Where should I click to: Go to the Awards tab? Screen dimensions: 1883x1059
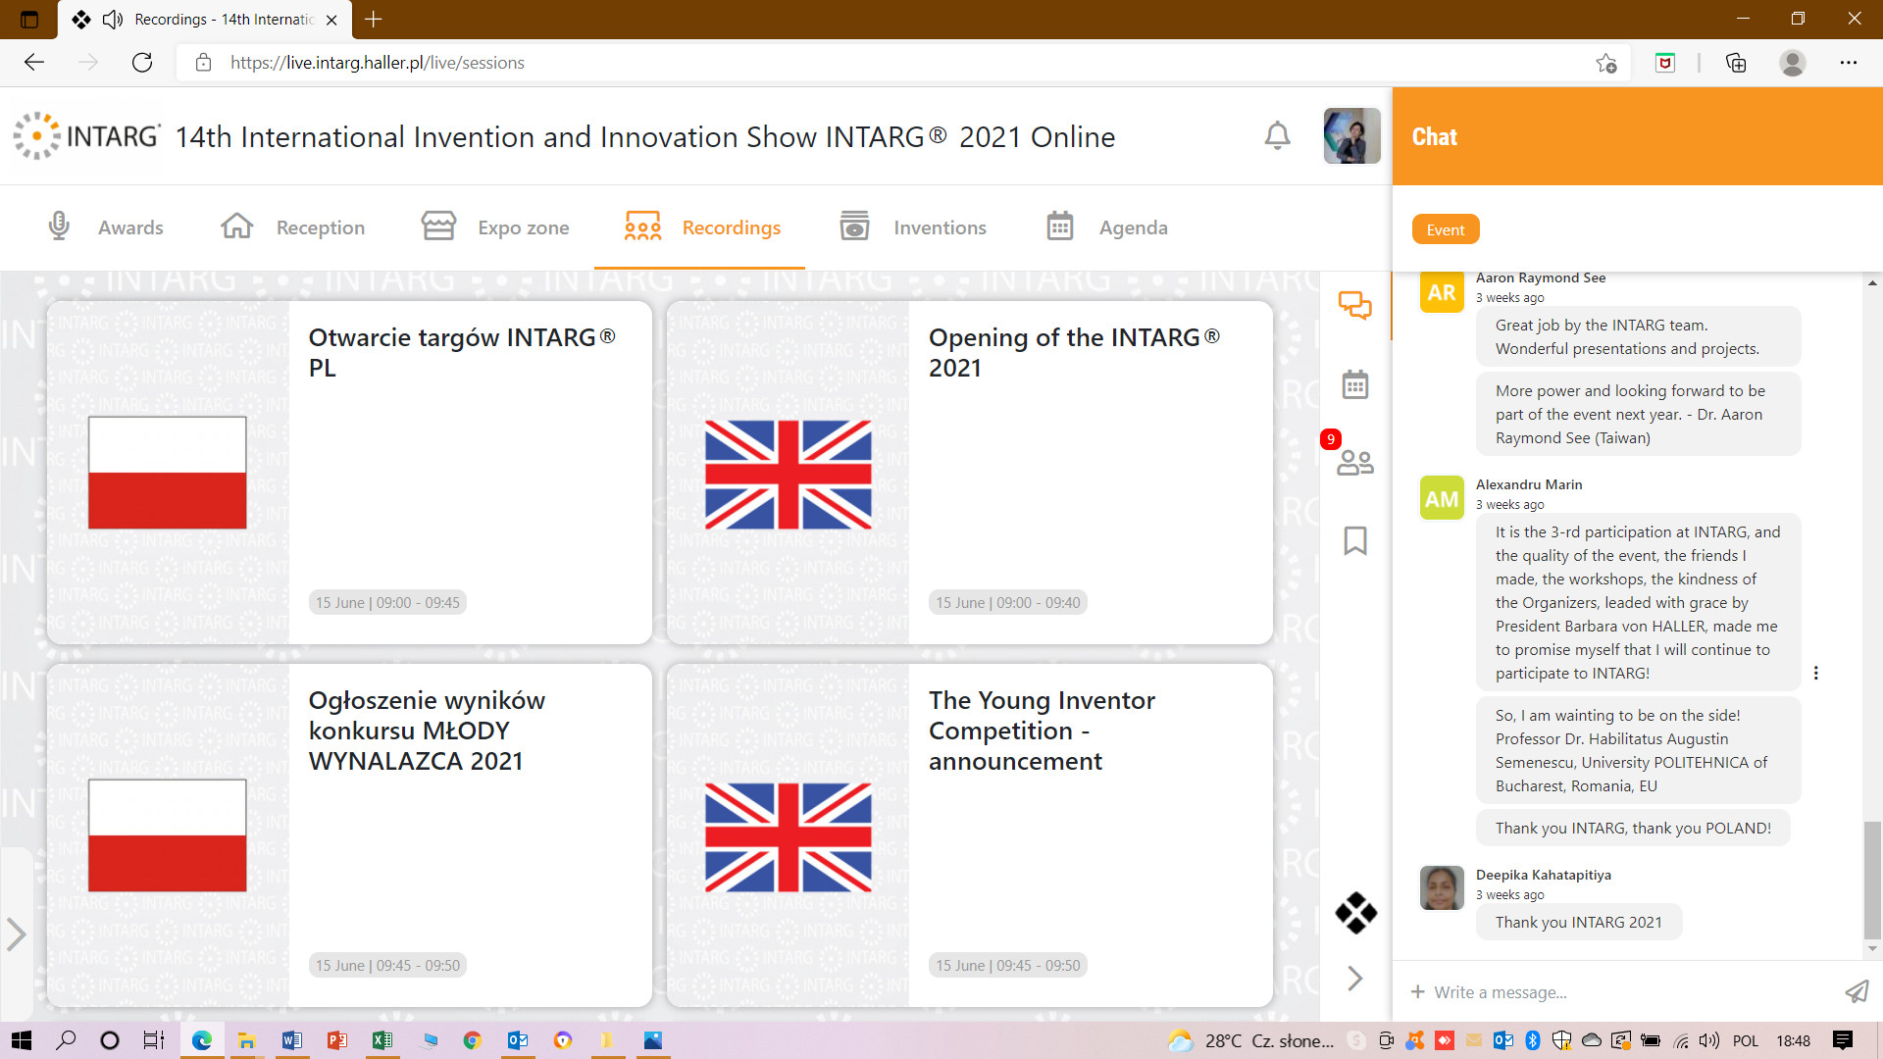[x=106, y=227]
